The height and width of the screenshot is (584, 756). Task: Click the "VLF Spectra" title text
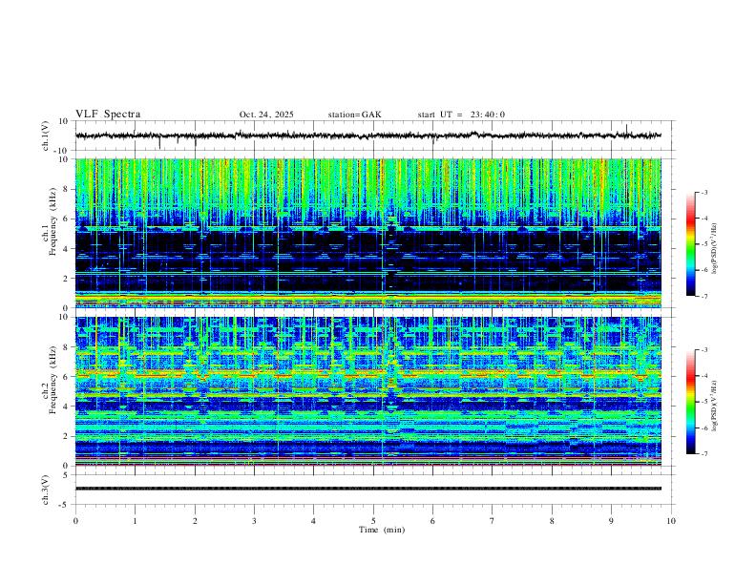[x=108, y=115]
